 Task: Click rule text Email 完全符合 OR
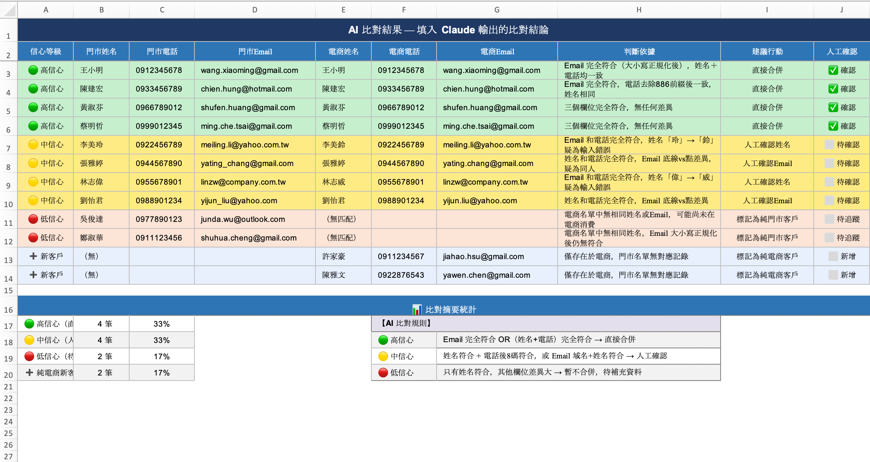579,340
